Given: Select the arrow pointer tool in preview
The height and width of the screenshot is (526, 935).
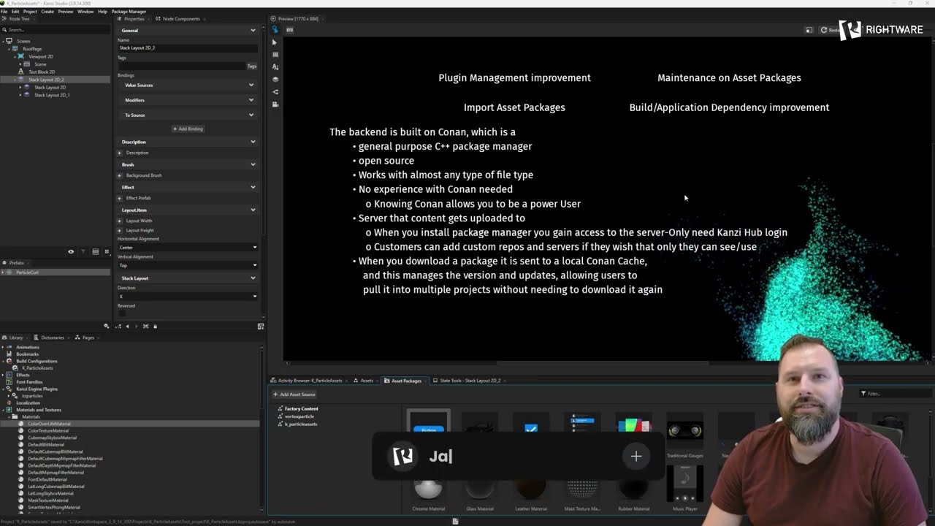Looking at the screenshot, I should 275,42.
